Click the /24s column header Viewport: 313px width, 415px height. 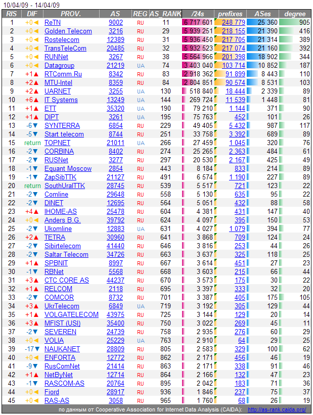pos(198,14)
